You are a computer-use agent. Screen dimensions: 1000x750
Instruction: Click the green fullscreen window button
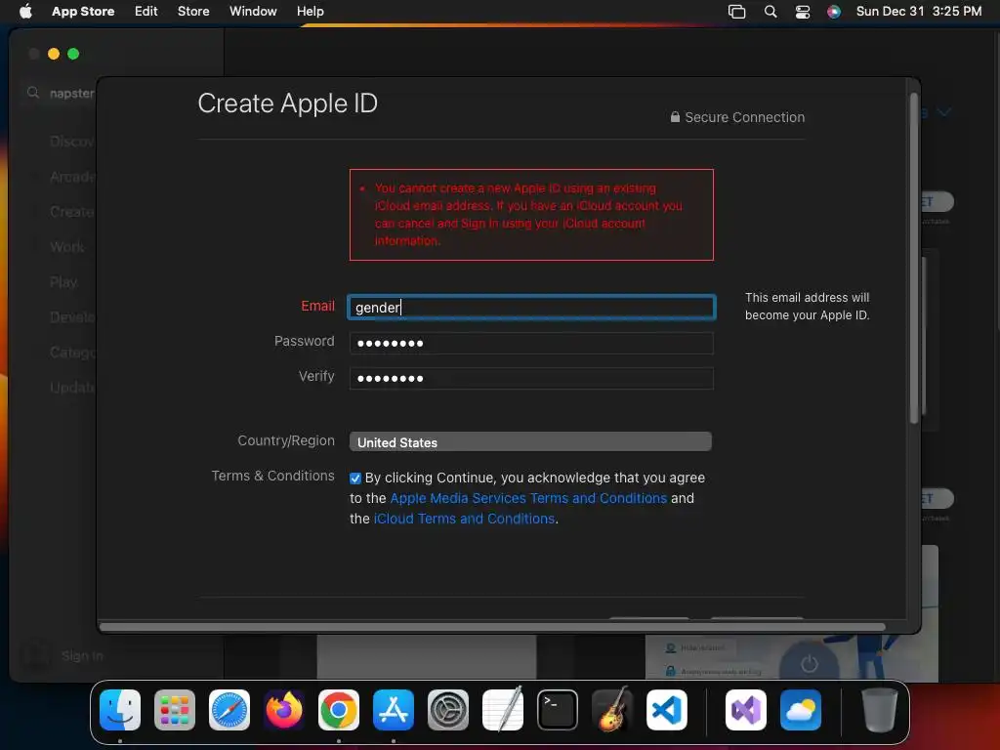tap(73, 54)
